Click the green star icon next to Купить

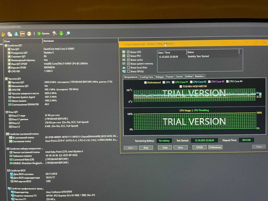click(x=39, y=34)
